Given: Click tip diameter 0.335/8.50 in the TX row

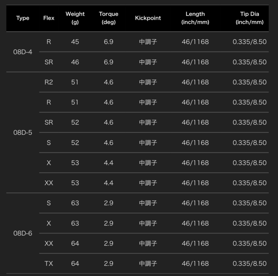Looking at the screenshot, I should click(x=249, y=264).
